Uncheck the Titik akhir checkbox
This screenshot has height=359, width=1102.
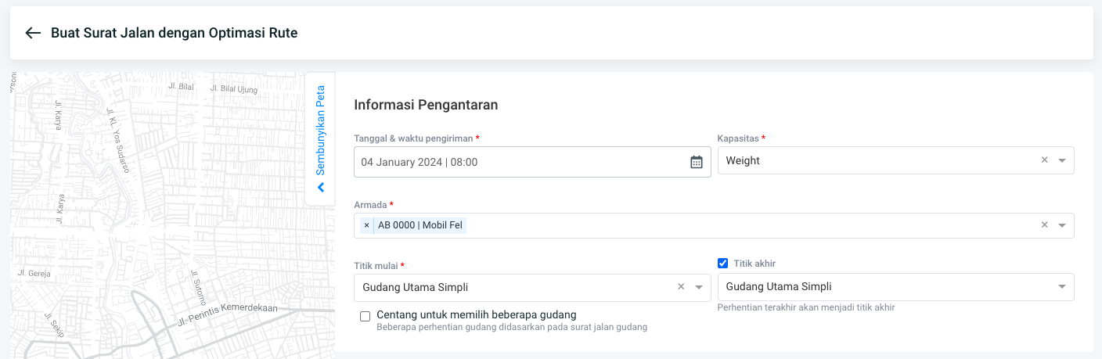click(723, 263)
